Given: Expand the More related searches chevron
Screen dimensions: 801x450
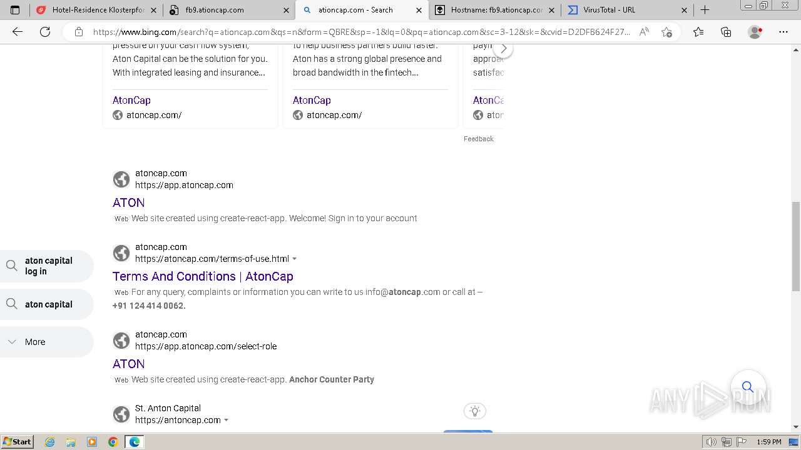Looking at the screenshot, I should coord(12,342).
